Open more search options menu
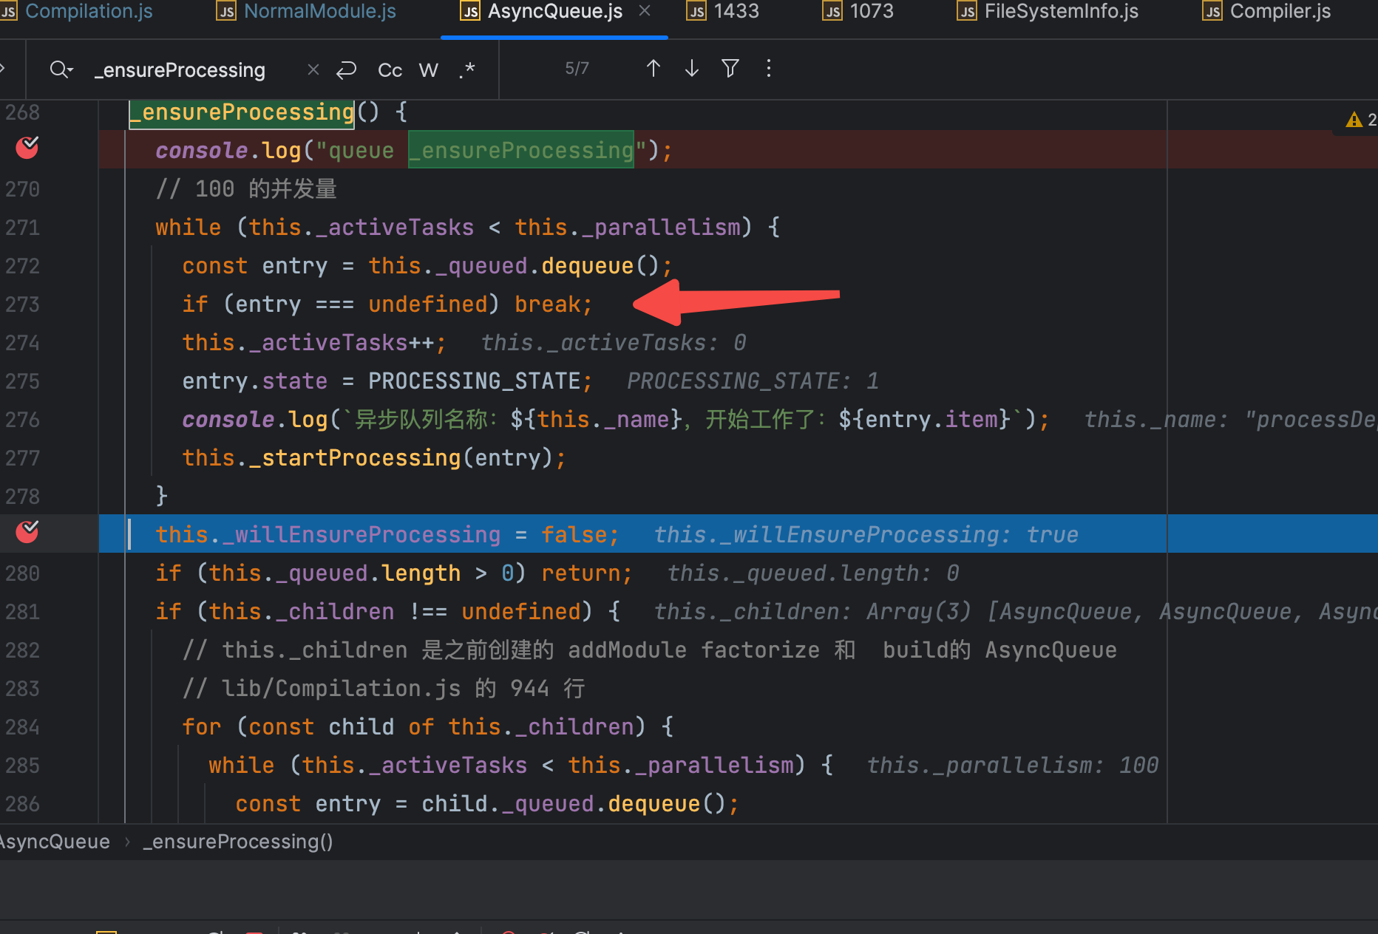Image resolution: width=1378 pixels, height=934 pixels. coord(768,69)
